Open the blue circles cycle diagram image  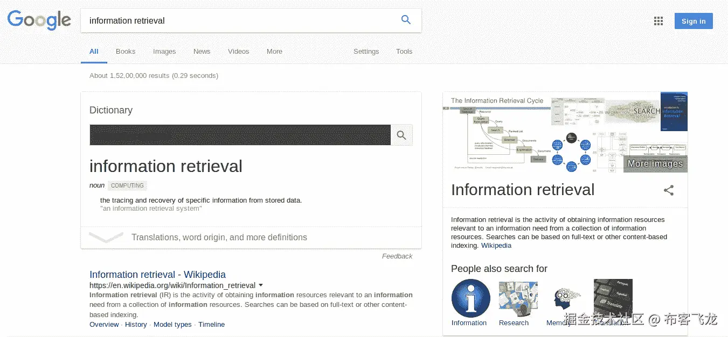[571, 152]
